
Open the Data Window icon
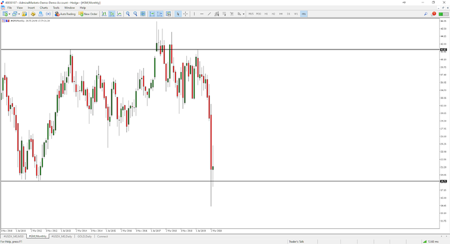pos(33,14)
